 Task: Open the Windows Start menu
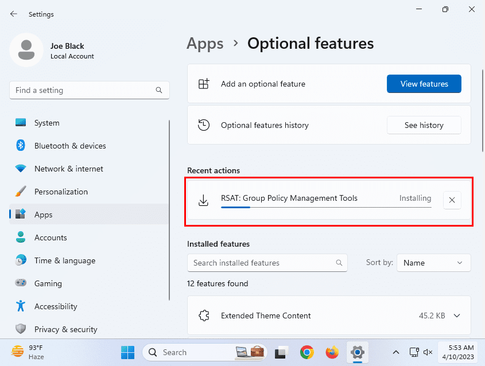[x=128, y=352]
